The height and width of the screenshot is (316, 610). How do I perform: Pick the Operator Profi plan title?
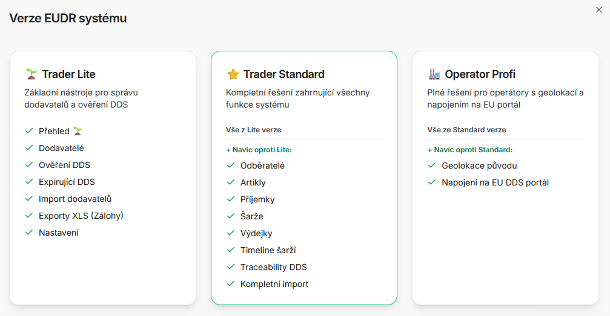[480, 74]
